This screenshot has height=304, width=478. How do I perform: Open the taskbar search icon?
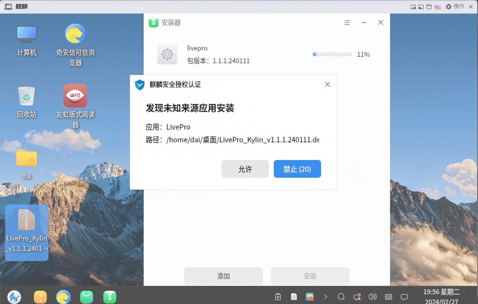point(341,297)
